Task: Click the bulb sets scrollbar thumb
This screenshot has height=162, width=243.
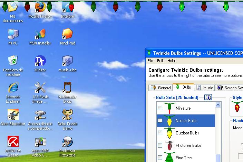Action: [218, 158]
